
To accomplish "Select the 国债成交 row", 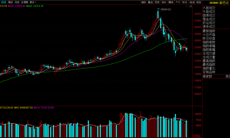I will (x=209, y=16).
